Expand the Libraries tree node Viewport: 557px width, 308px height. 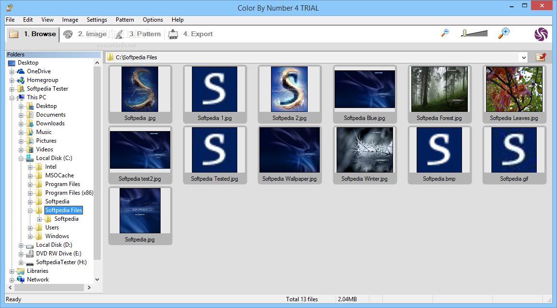pyautogui.click(x=12, y=271)
